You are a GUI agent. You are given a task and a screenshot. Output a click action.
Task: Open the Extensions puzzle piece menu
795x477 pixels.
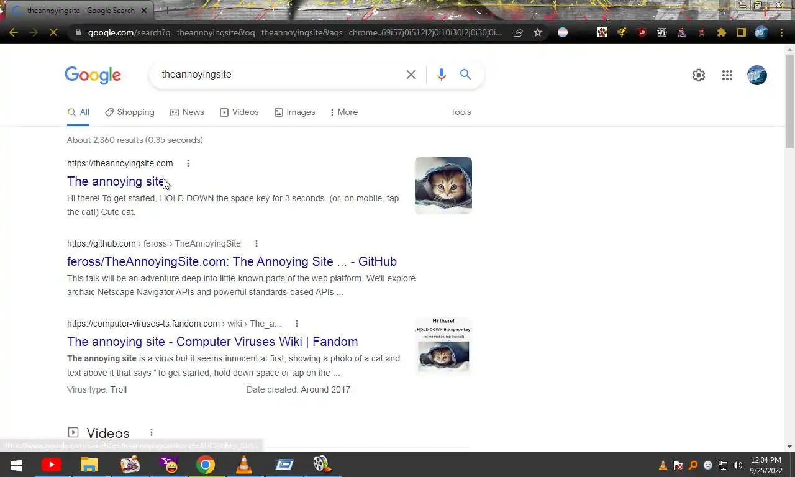[x=722, y=32]
